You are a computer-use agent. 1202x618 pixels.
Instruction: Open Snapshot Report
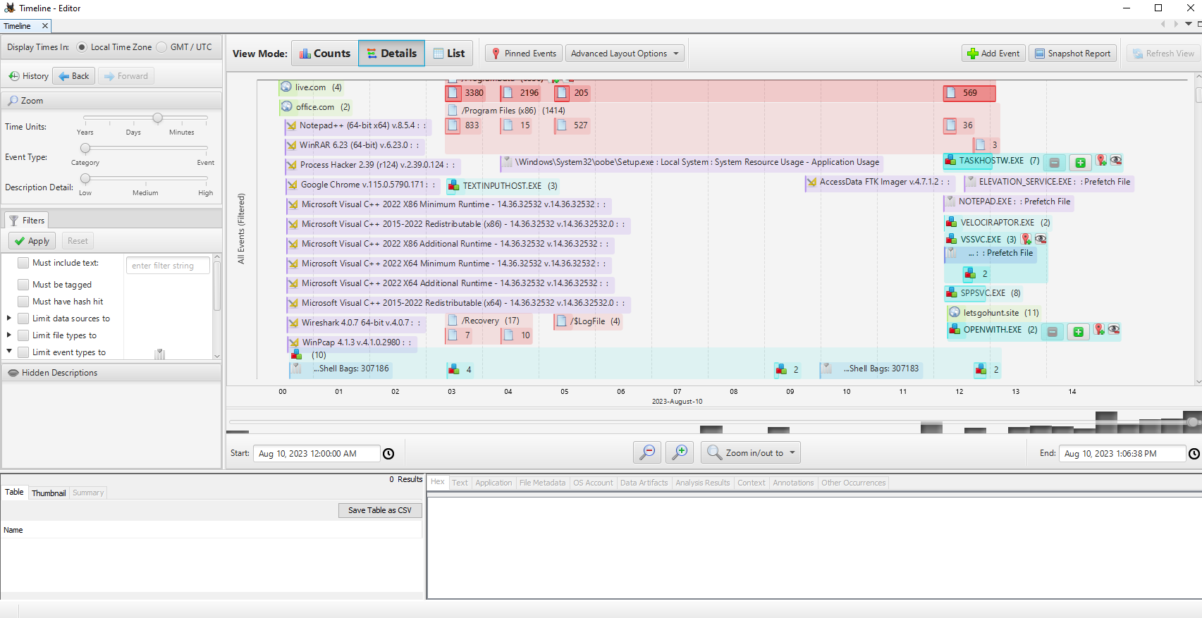[x=1072, y=54]
